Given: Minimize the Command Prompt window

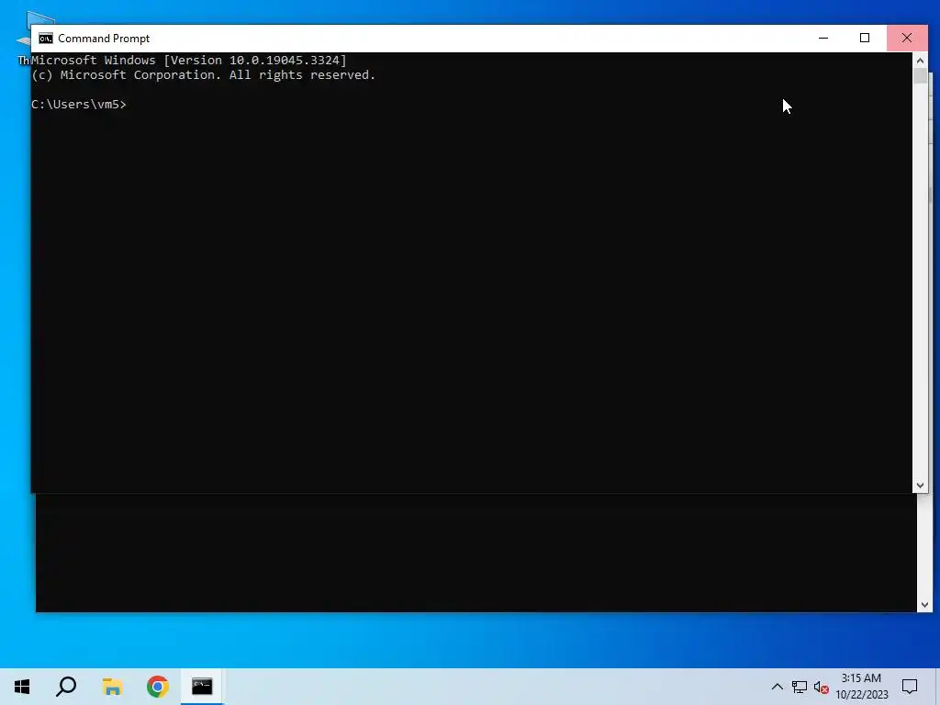Looking at the screenshot, I should click(x=823, y=38).
